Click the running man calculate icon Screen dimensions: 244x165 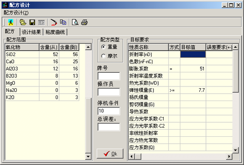click(11, 22)
